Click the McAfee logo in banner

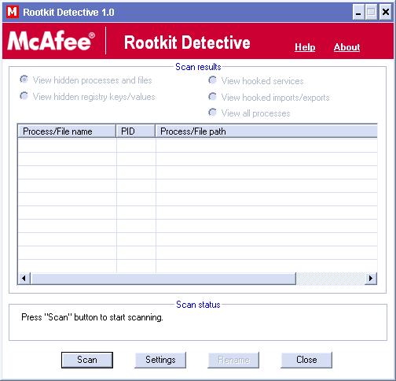coord(51,40)
